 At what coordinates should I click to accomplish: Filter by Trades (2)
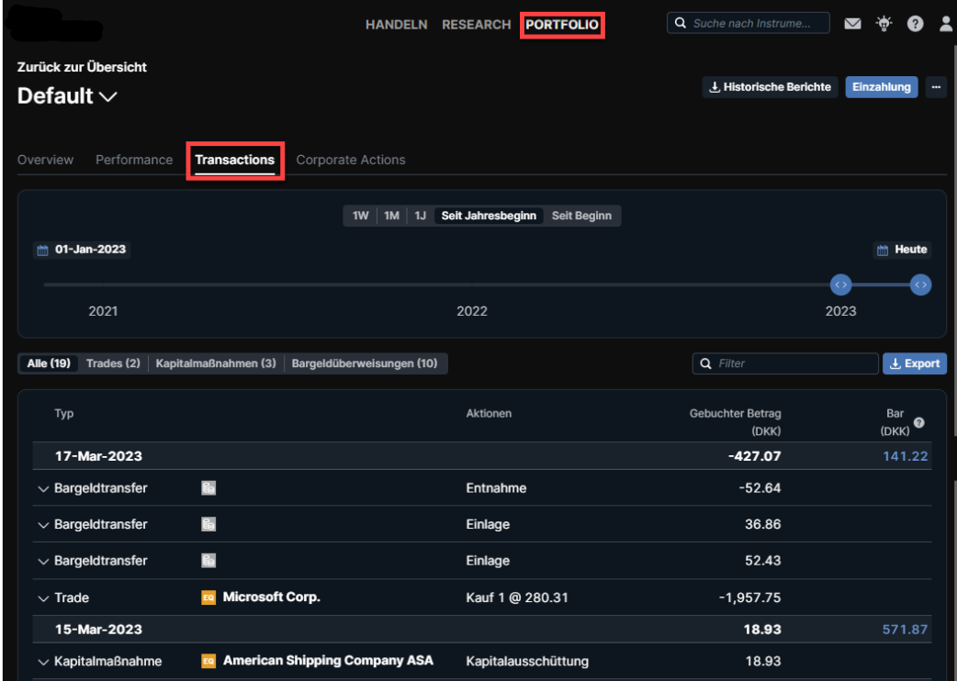[x=113, y=363]
